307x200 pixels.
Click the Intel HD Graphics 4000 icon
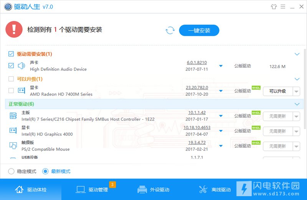[13, 131]
